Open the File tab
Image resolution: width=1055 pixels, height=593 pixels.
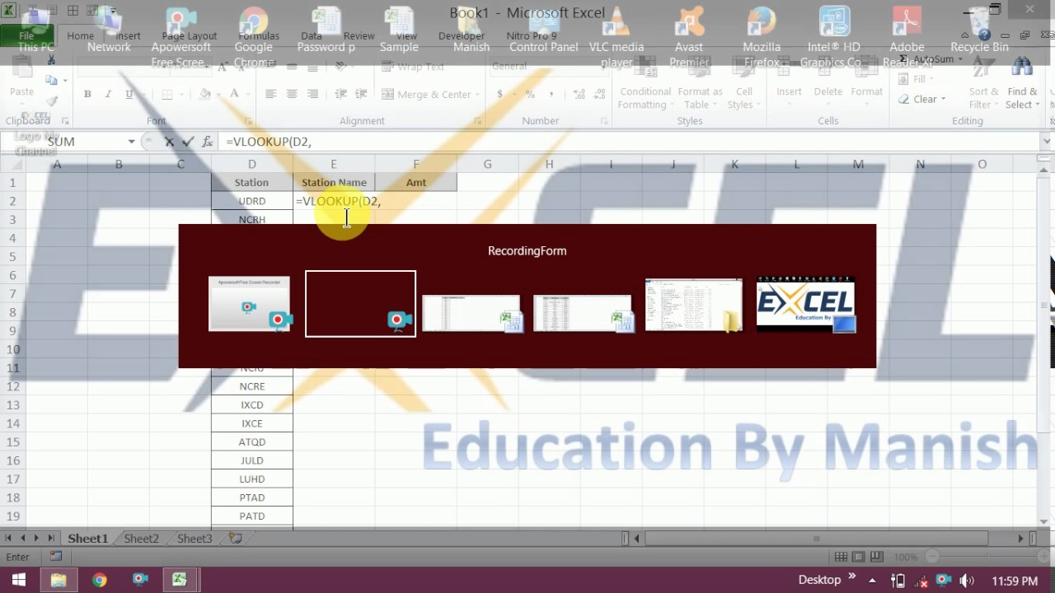point(26,36)
